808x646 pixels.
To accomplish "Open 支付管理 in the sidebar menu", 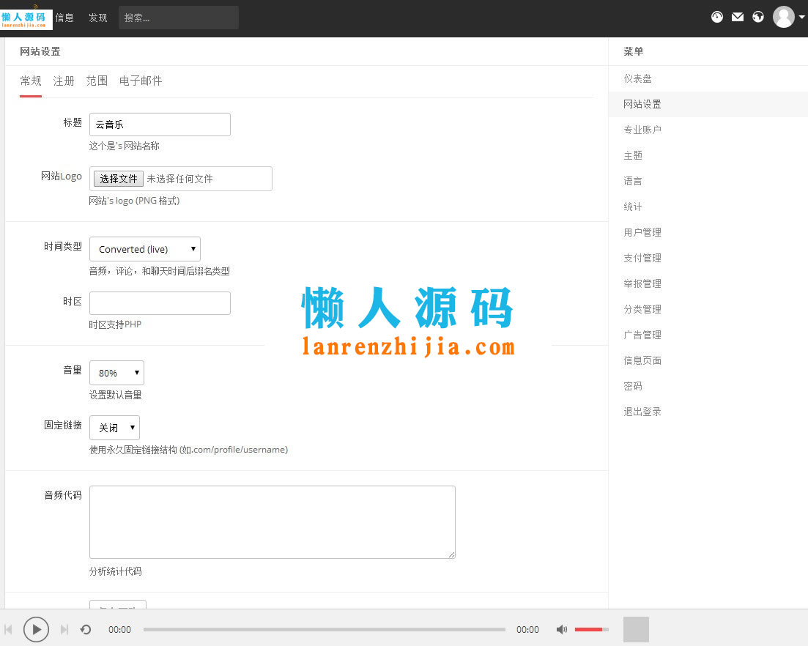I will pos(642,258).
